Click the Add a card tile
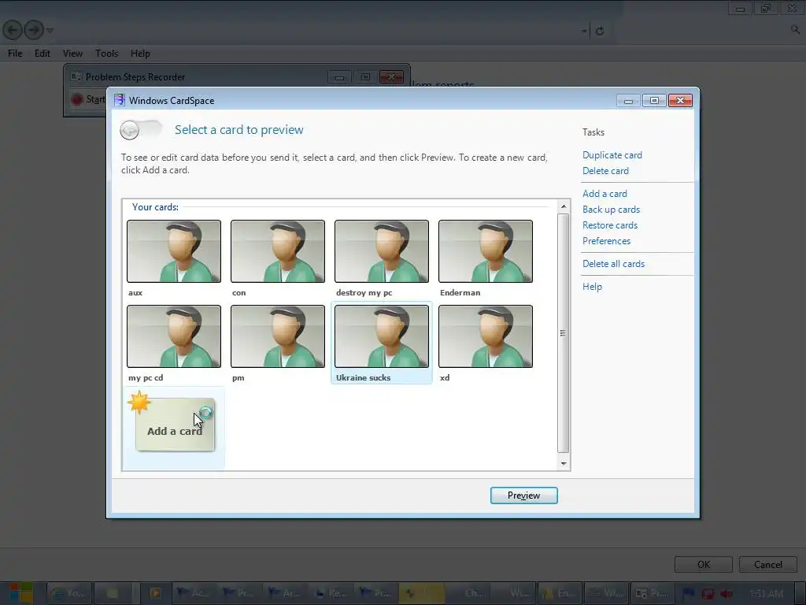806x605 pixels. coord(175,425)
